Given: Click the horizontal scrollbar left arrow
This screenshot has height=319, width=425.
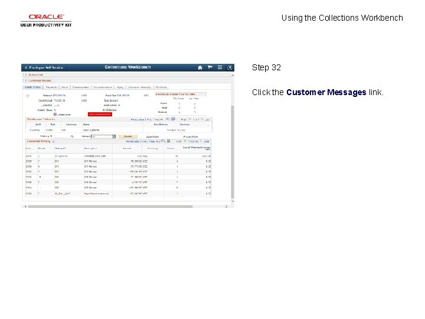Looking at the screenshot, I should [25, 207].
